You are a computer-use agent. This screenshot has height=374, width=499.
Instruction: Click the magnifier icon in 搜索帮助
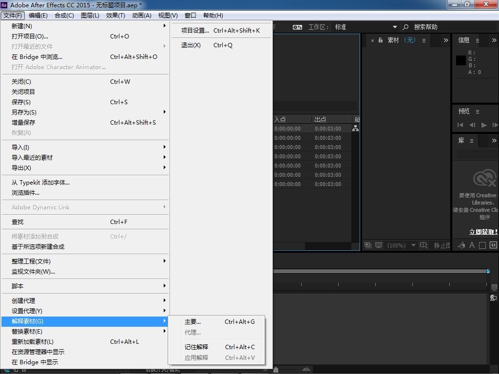(405, 27)
